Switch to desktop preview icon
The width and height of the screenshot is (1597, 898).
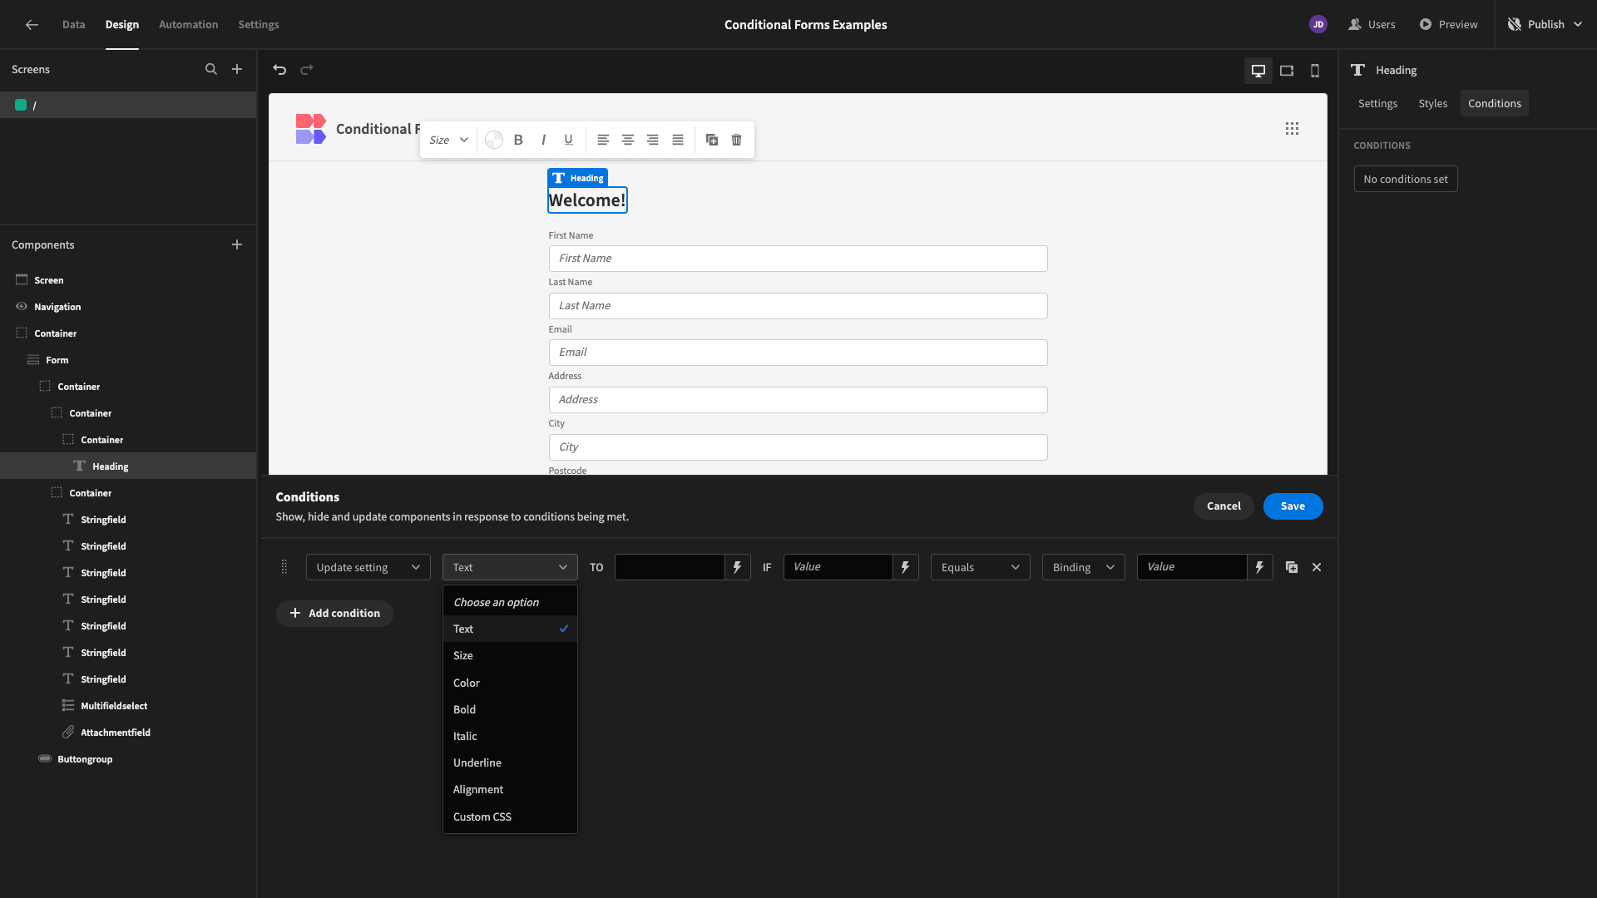1258,71
